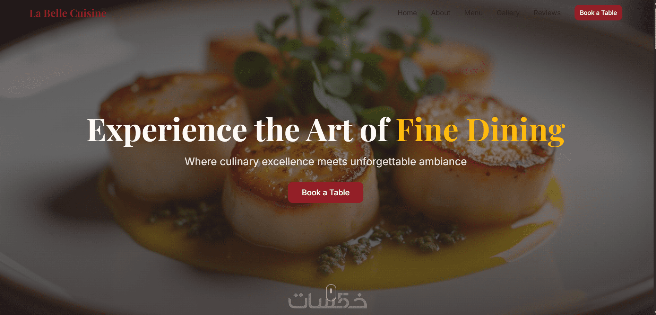Viewport: 656px width, 315px height.
Task: Navigate to the Menu link
Action: click(x=473, y=13)
